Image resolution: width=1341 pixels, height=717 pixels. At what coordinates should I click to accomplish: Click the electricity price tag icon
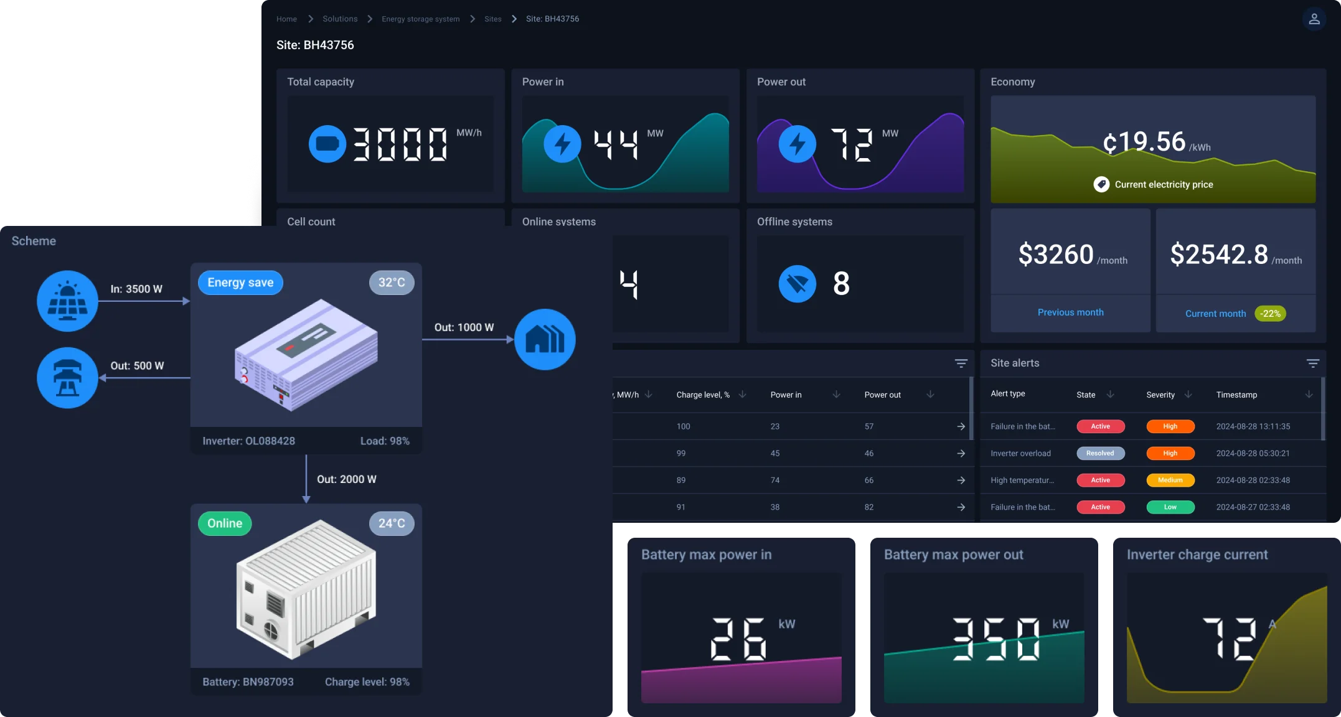click(x=1101, y=184)
